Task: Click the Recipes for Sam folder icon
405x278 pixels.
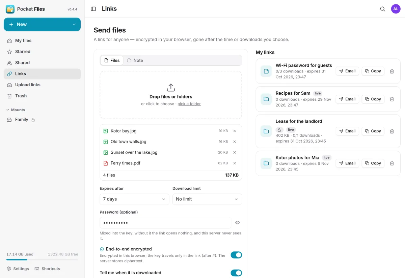Action: tap(266, 99)
